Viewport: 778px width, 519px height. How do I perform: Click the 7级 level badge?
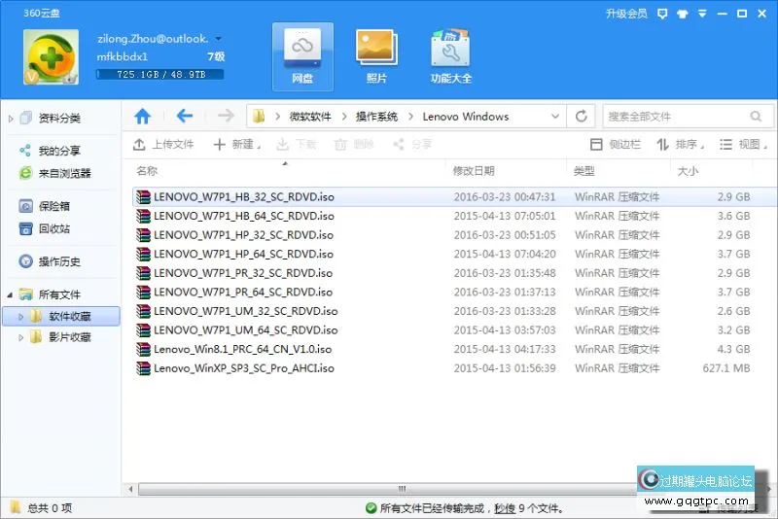[216, 57]
